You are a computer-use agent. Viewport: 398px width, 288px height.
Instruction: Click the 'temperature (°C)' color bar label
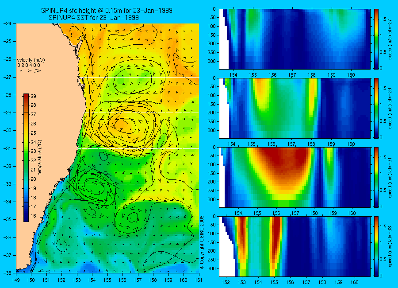(x=40, y=157)
